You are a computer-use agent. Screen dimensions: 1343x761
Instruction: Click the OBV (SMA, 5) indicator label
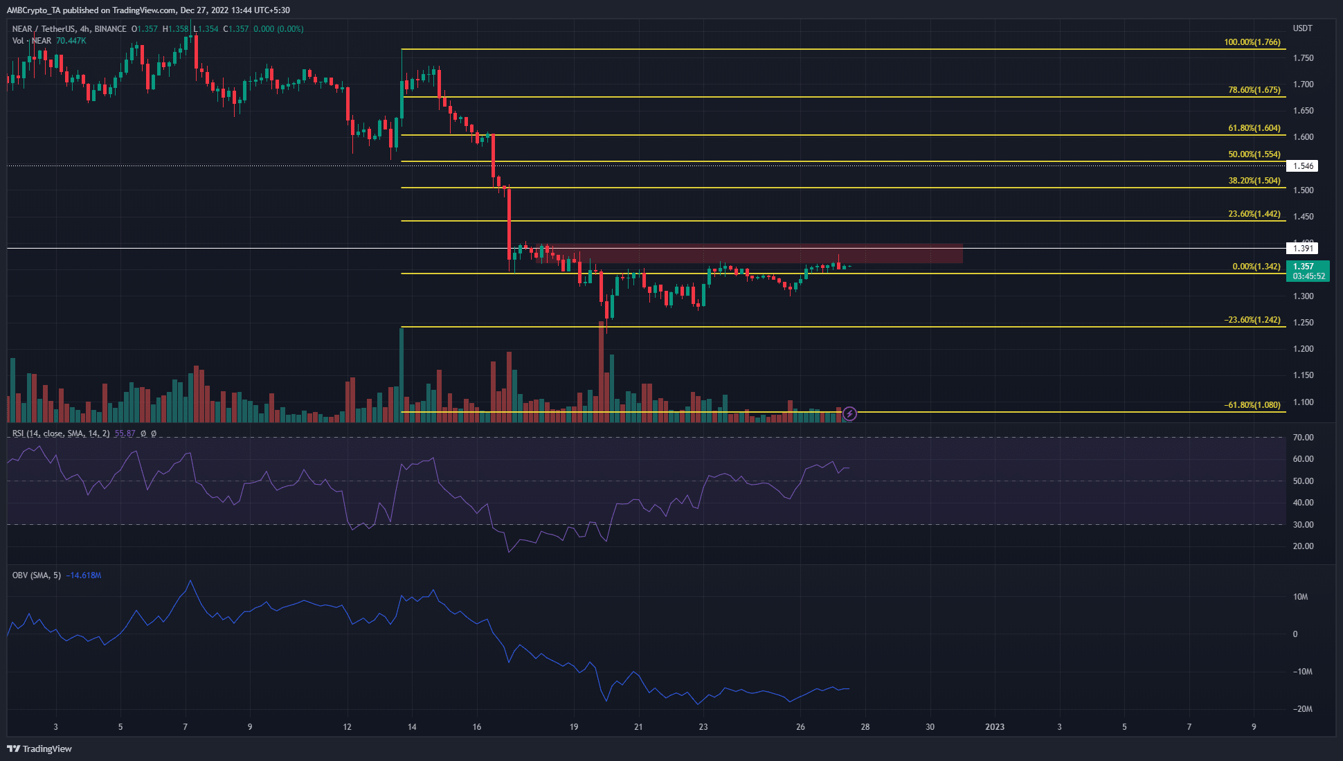point(37,575)
